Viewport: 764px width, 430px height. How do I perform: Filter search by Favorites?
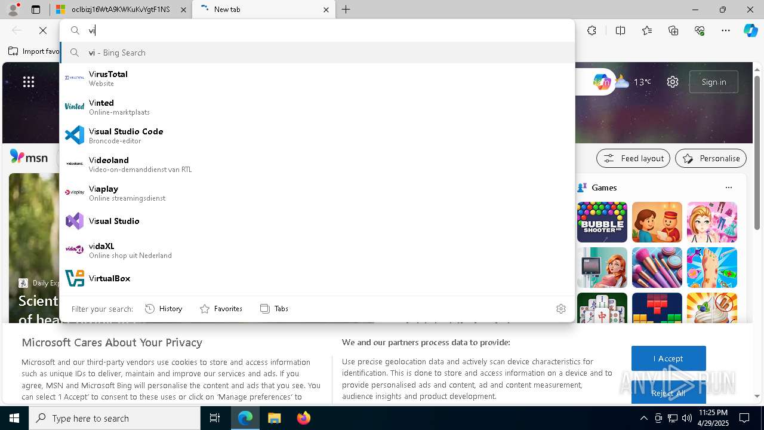pyautogui.click(x=221, y=309)
